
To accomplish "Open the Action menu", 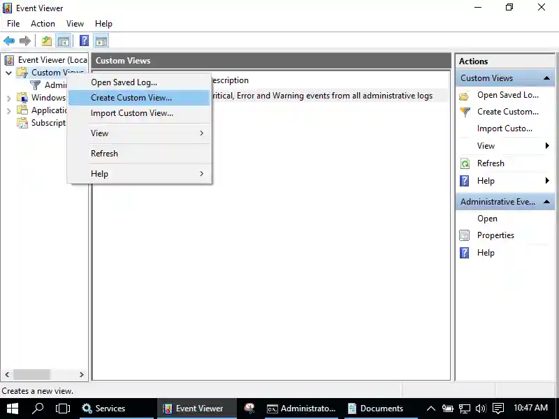I will (43, 23).
